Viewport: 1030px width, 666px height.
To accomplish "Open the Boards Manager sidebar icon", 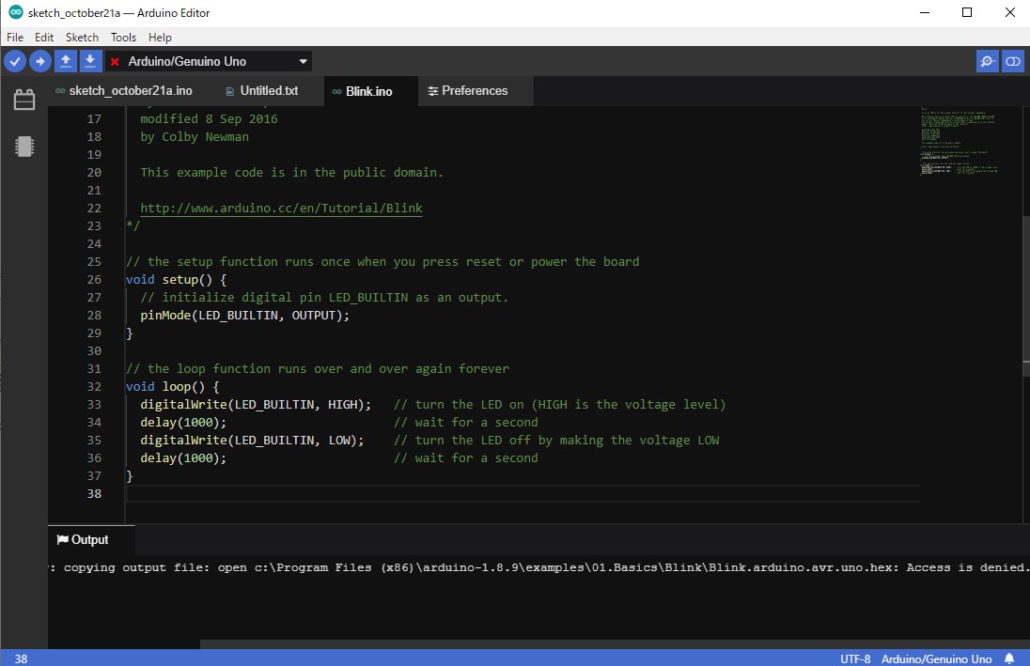I will click(24, 100).
